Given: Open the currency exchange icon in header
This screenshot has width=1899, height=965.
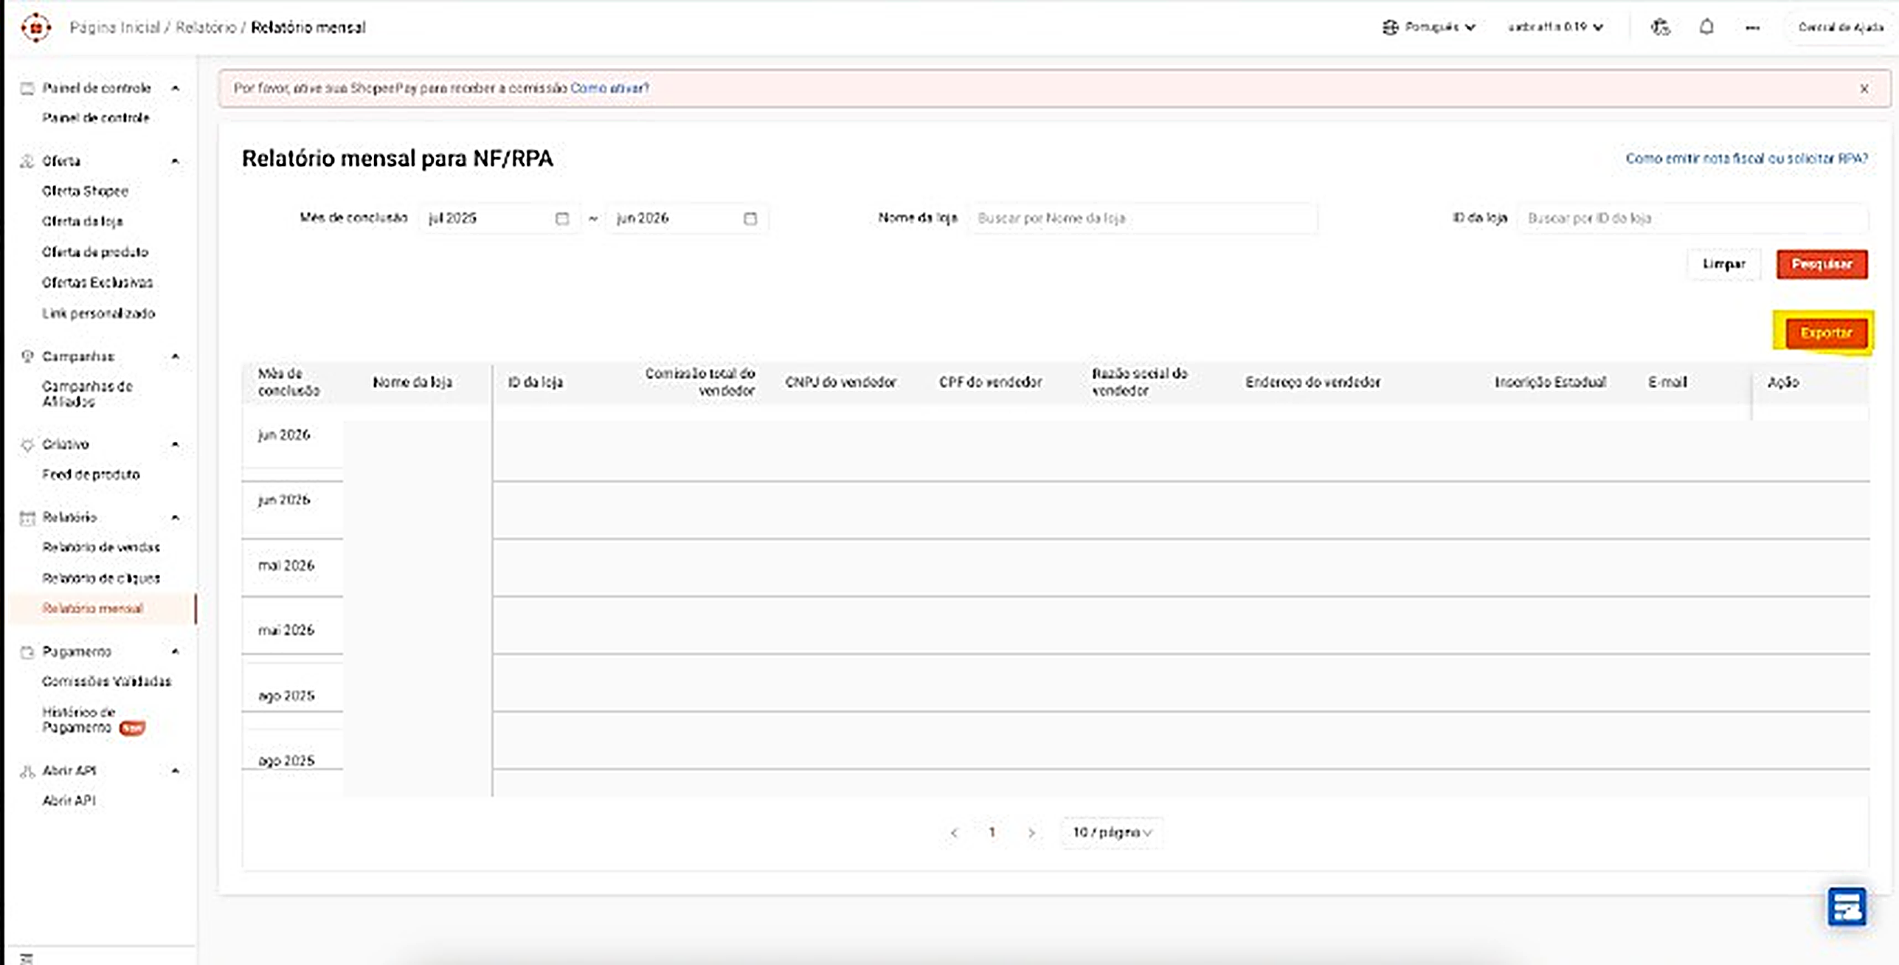Looking at the screenshot, I should click(1660, 27).
